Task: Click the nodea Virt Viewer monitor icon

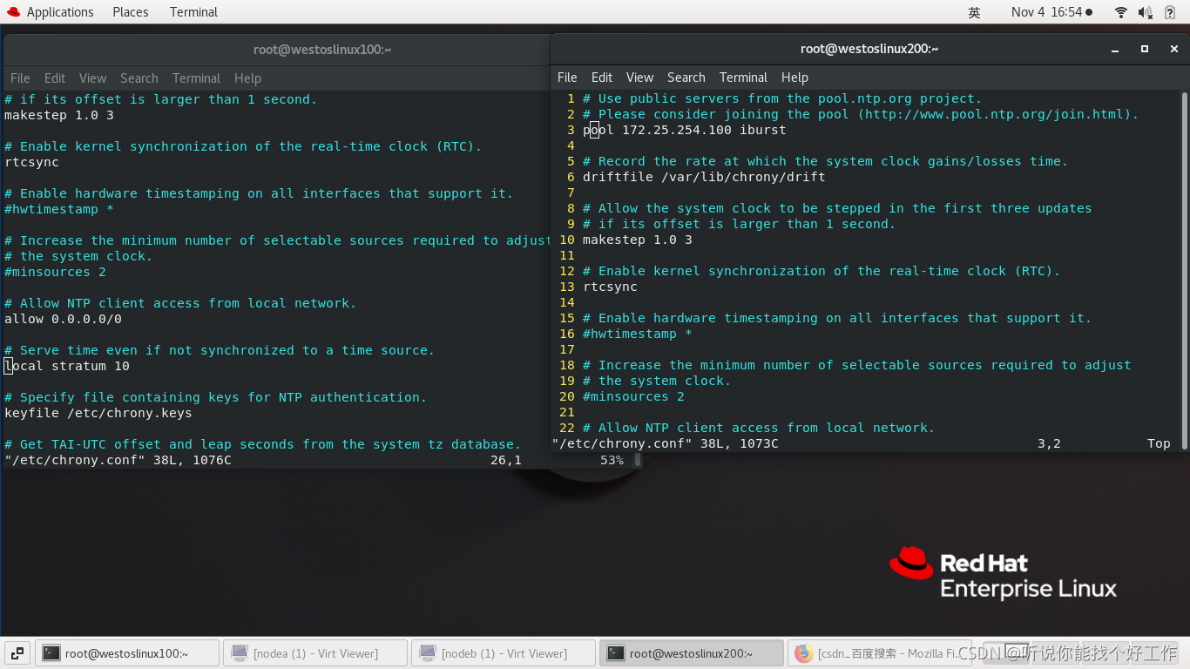Action: [239, 653]
